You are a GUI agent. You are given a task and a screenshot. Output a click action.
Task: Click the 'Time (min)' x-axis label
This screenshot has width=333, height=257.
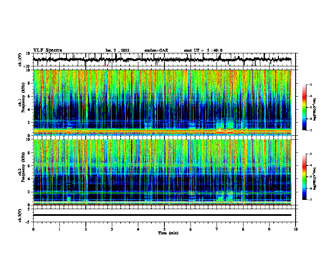click(x=168, y=233)
